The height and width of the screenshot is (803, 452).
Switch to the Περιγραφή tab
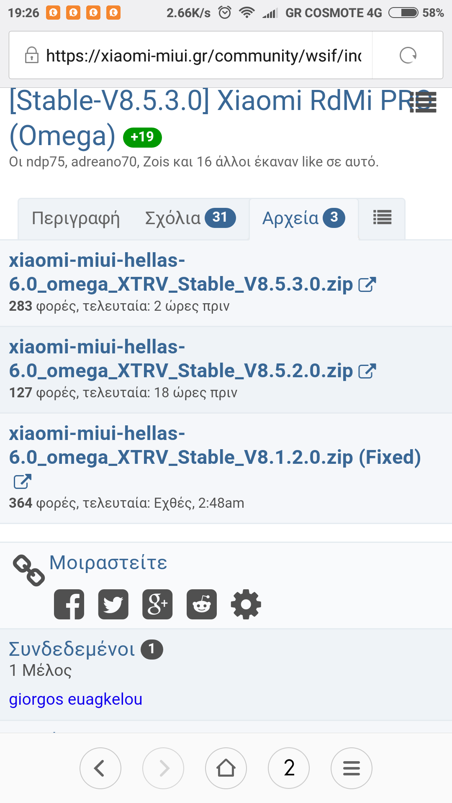76,218
